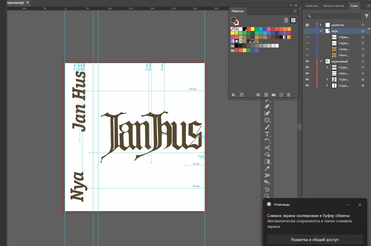
Task: Click target circle of разметка layer
Action: click(x=363, y=25)
